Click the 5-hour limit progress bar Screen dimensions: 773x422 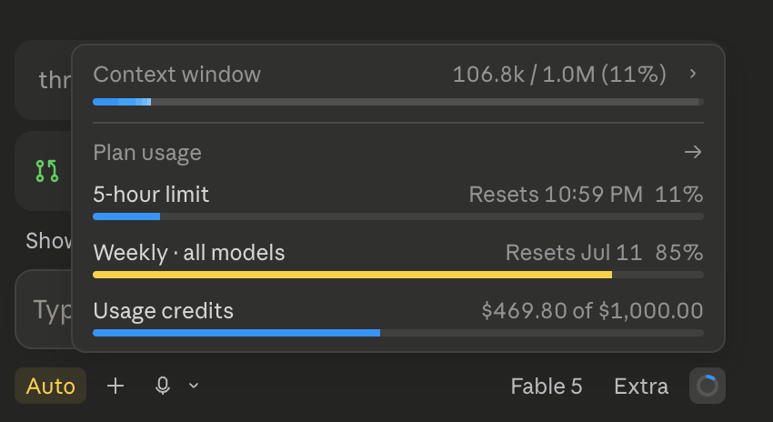coord(398,216)
